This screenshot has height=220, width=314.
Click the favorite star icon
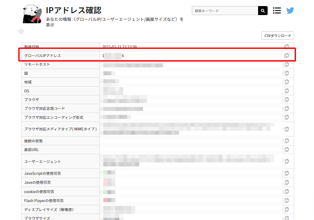click(21, 31)
